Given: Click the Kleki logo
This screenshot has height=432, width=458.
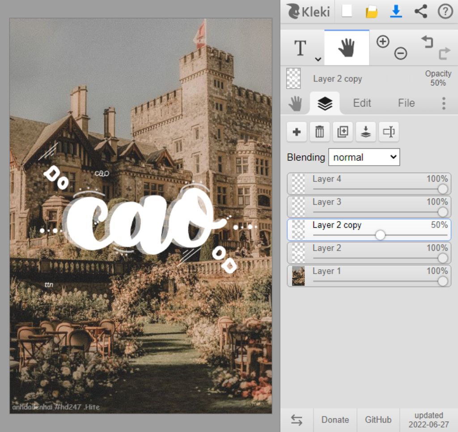Looking at the screenshot, I should pyautogui.click(x=309, y=11).
